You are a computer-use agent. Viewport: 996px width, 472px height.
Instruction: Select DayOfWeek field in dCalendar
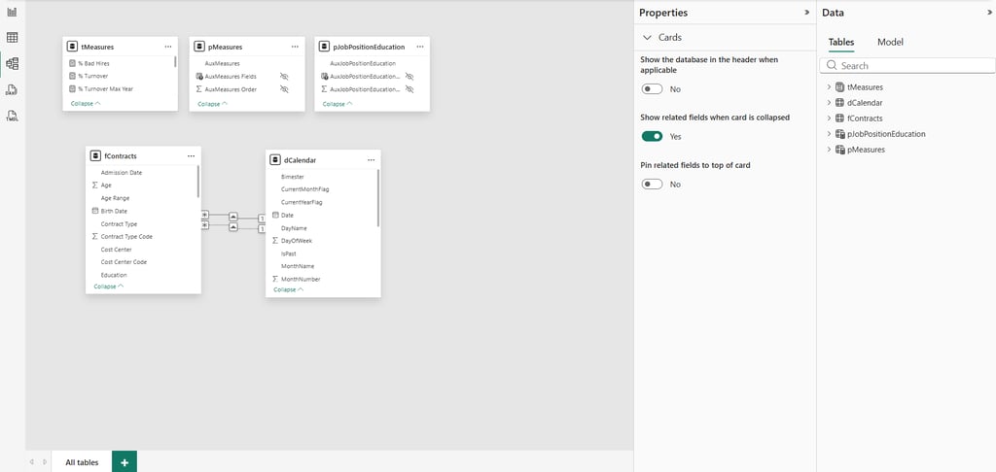(297, 241)
